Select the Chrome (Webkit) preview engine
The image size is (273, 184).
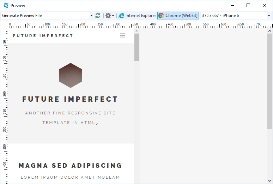[x=178, y=16]
